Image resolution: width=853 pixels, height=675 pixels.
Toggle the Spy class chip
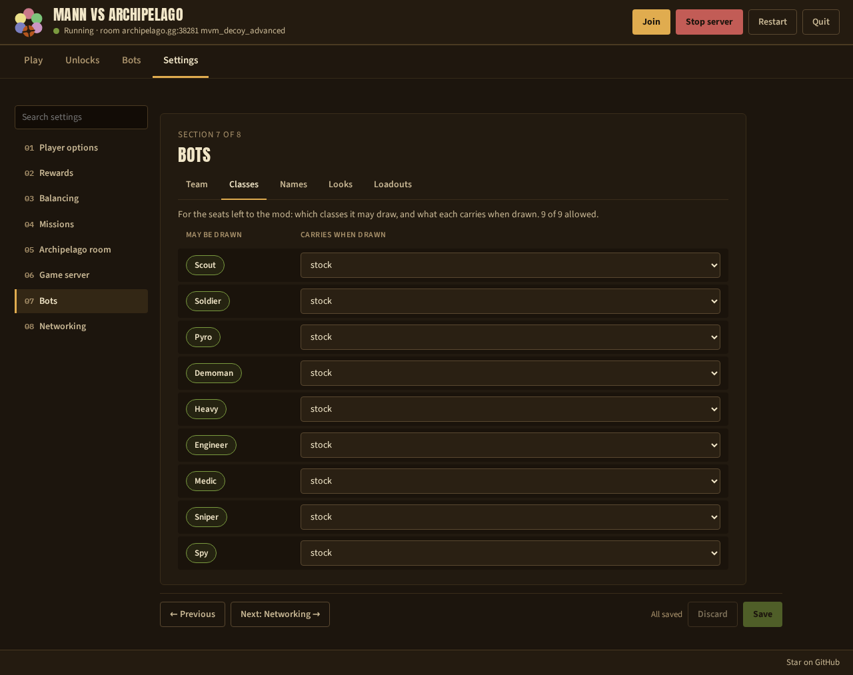pos(201,553)
